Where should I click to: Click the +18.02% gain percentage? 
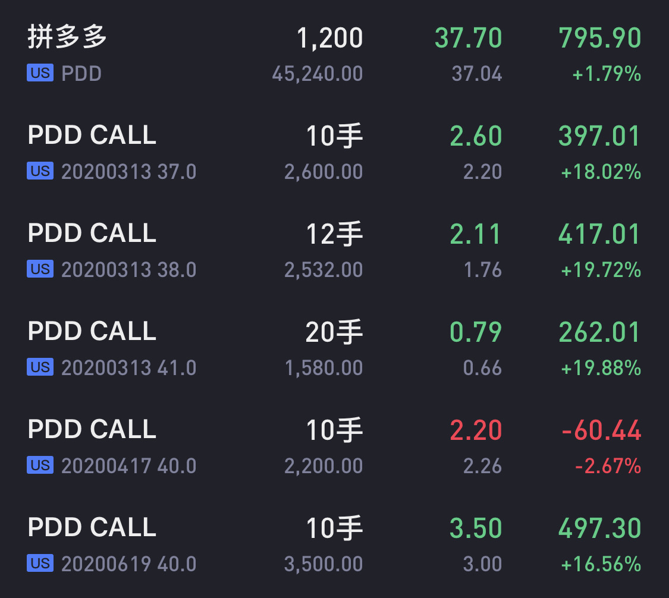pos(601,172)
